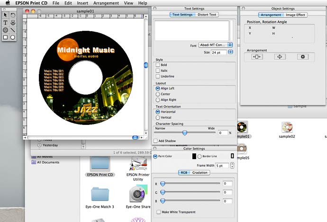Center object vertically in Arrangement
Viewport: 327px width, 222px height.
coord(280,57)
